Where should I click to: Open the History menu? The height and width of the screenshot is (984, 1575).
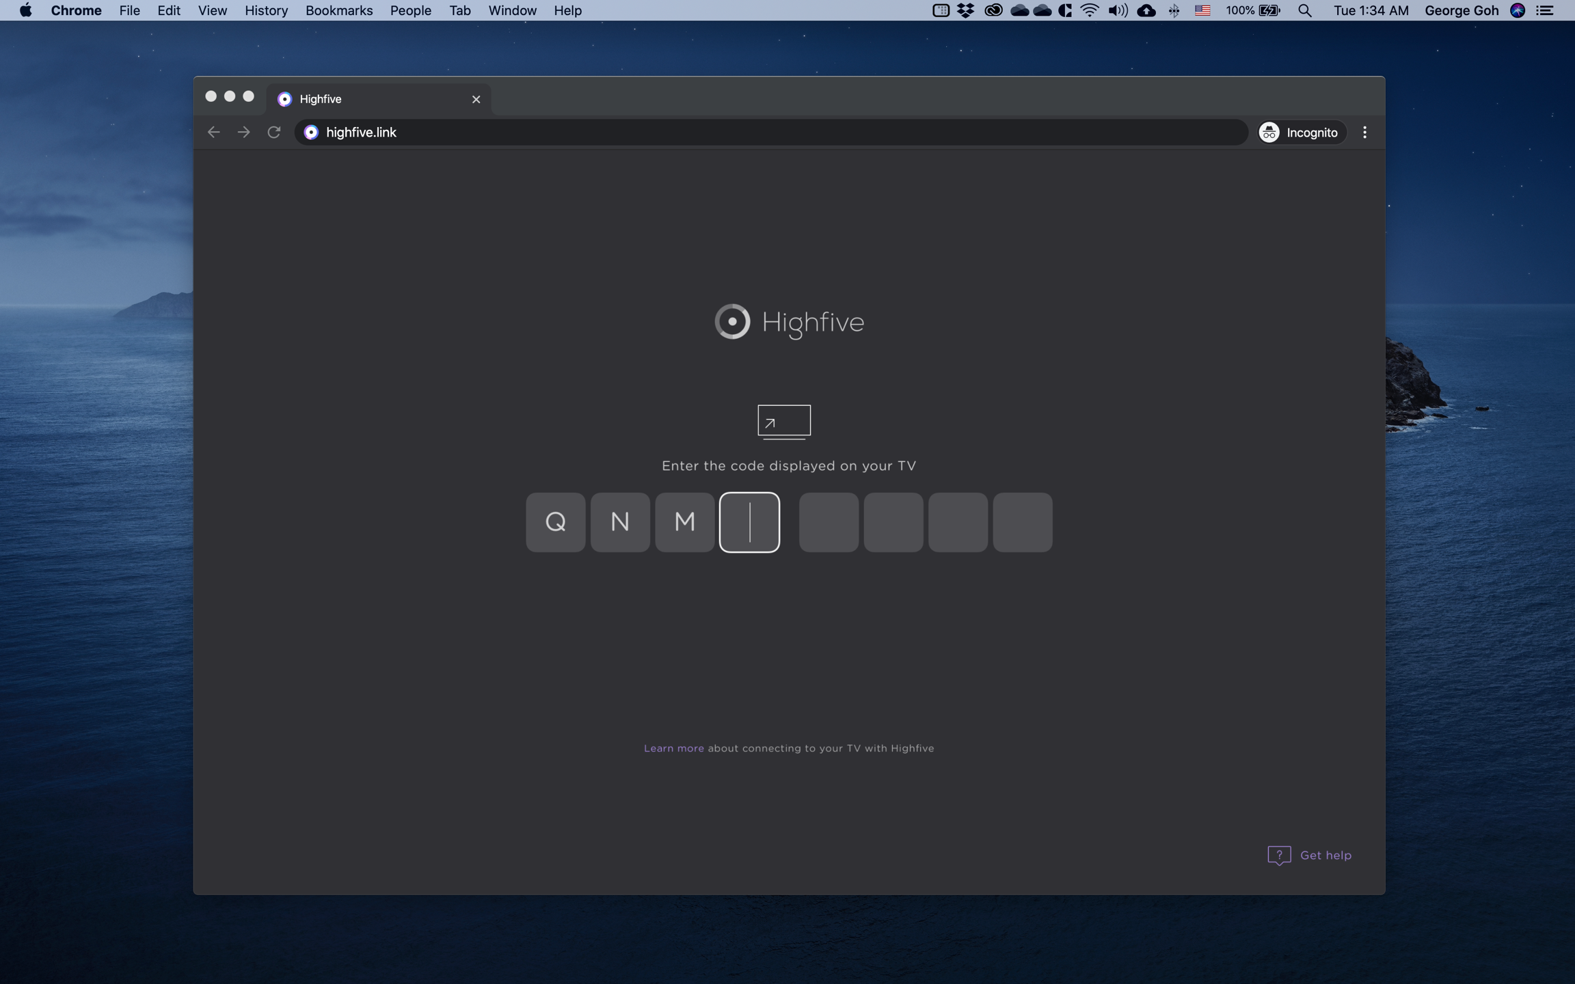pos(266,10)
